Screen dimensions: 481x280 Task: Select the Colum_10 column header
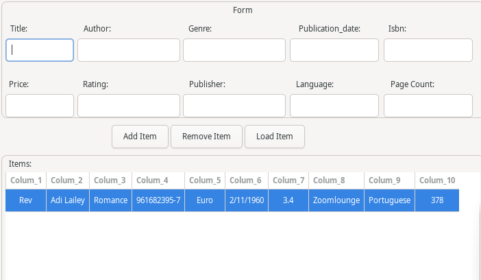pos(437,180)
